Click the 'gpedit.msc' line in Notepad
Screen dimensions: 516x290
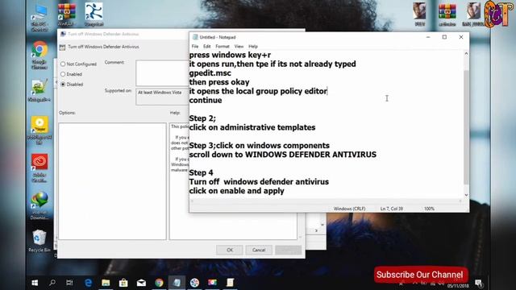point(210,73)
